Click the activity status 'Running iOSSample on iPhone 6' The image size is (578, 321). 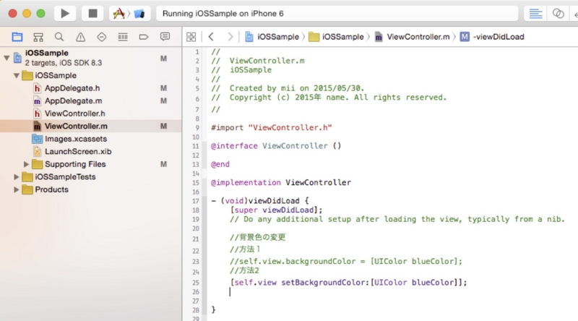pyautogui.click(x=223, y=14)
